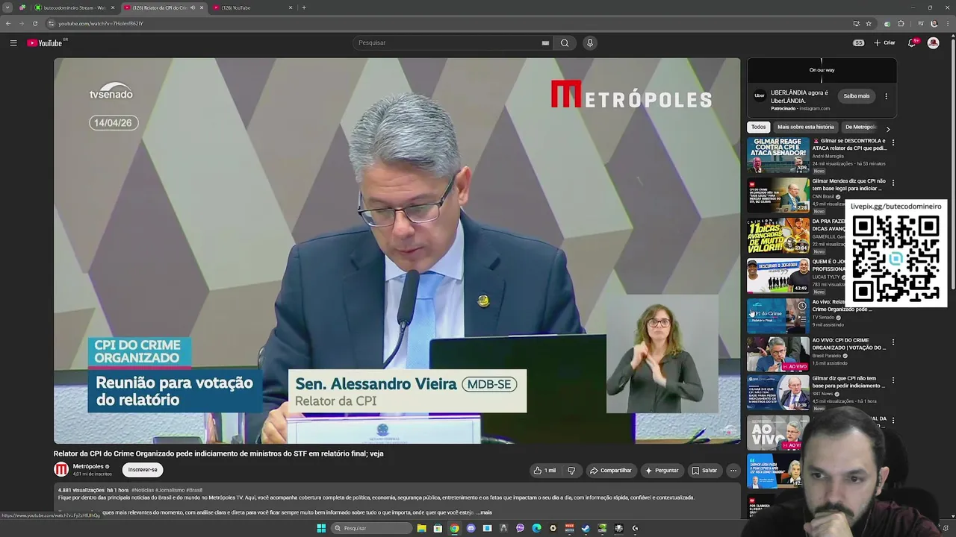
Task: Select the Todos filter chip
Action: (759, 127)
